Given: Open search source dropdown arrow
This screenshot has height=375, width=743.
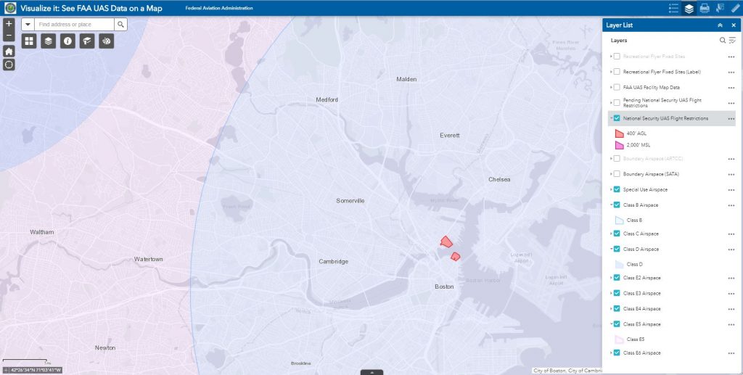Looking at the screenshot, I should click(x=28, y=25).
